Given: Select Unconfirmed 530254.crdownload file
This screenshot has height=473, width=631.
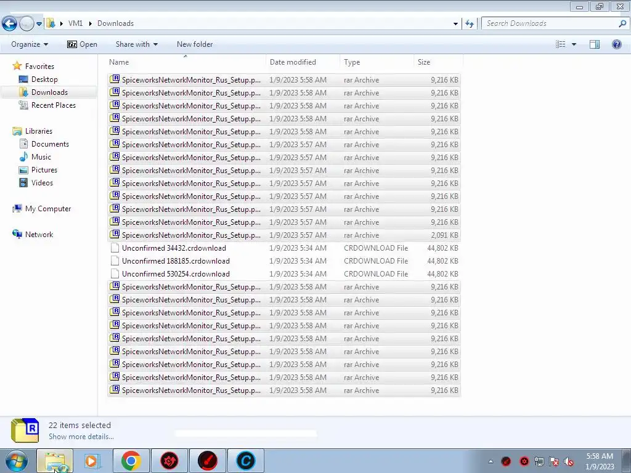Looking at the screenshot, I should point(283,274).
